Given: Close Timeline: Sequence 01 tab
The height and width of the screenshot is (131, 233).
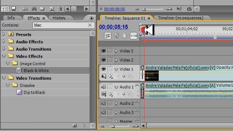Looking at the screenshot, I should [149, 19].
